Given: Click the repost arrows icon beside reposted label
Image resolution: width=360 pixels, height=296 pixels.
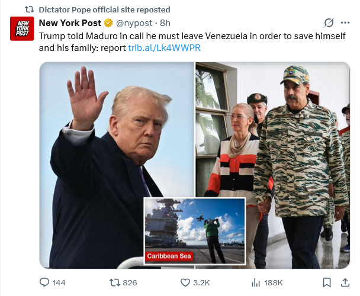Looking at the screenshot, I should [x=29, y=9].
